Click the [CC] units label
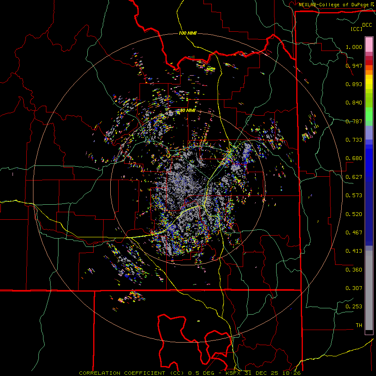 (357, 29)
